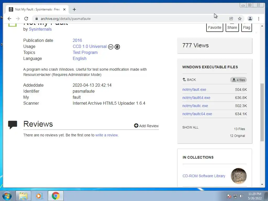Open network status tray icon
The width and height of the screenshot is (268, 201).
click(x=235, y=196)
